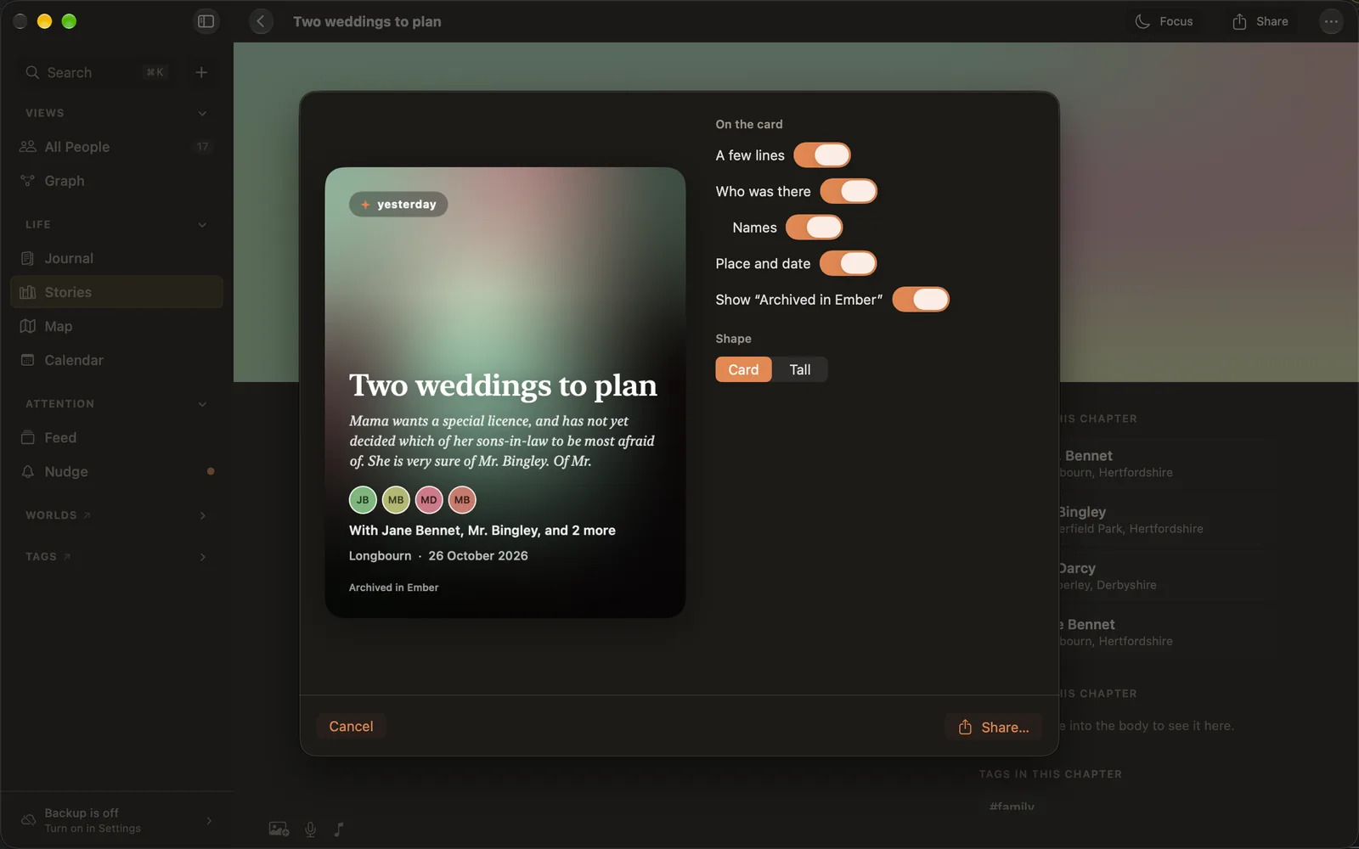The width and height of the screenshot is (1359, 849).
Task: Click the All People icon
Action: click(x=28, y=147)
